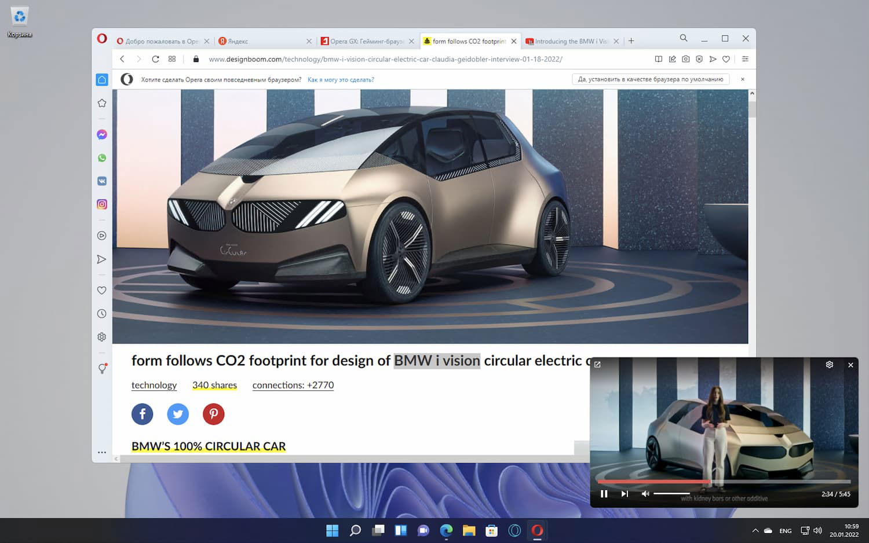Click the sidebar home workspace icon
869x543 pixels.
(x=102, y=79)
